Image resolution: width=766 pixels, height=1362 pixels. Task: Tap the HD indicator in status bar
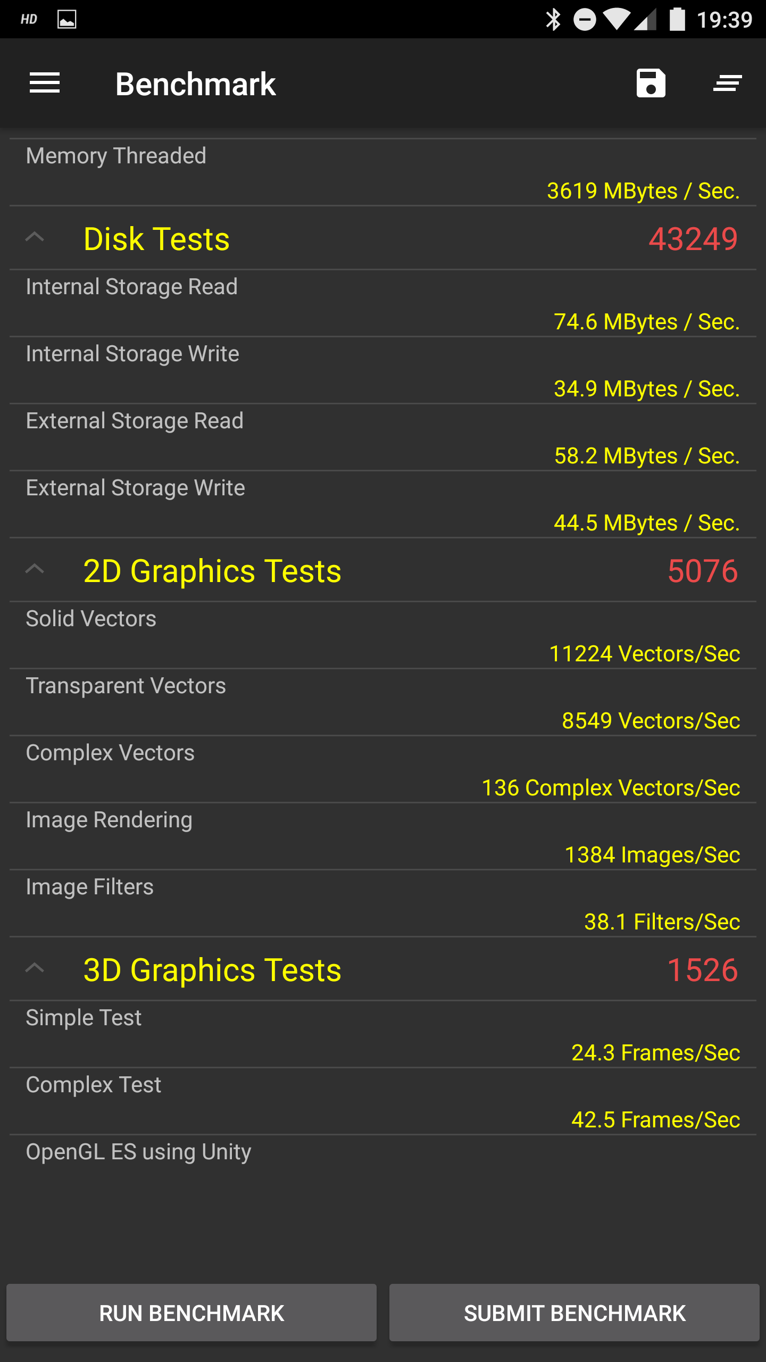click(29, 20)
